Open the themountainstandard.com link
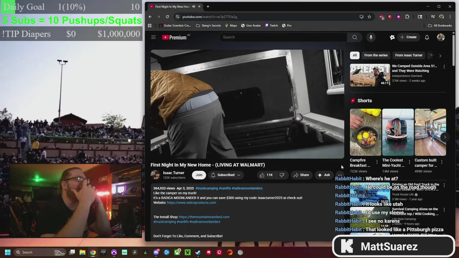Viewport: 459px width, 258px height. coord(204,217)
